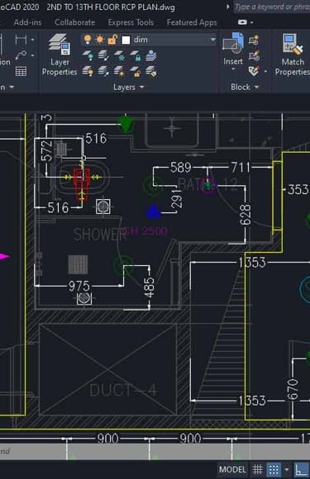Toggle the layer on/off lightbulb for dim
This screenshot has height=479, width=310.
88,40
